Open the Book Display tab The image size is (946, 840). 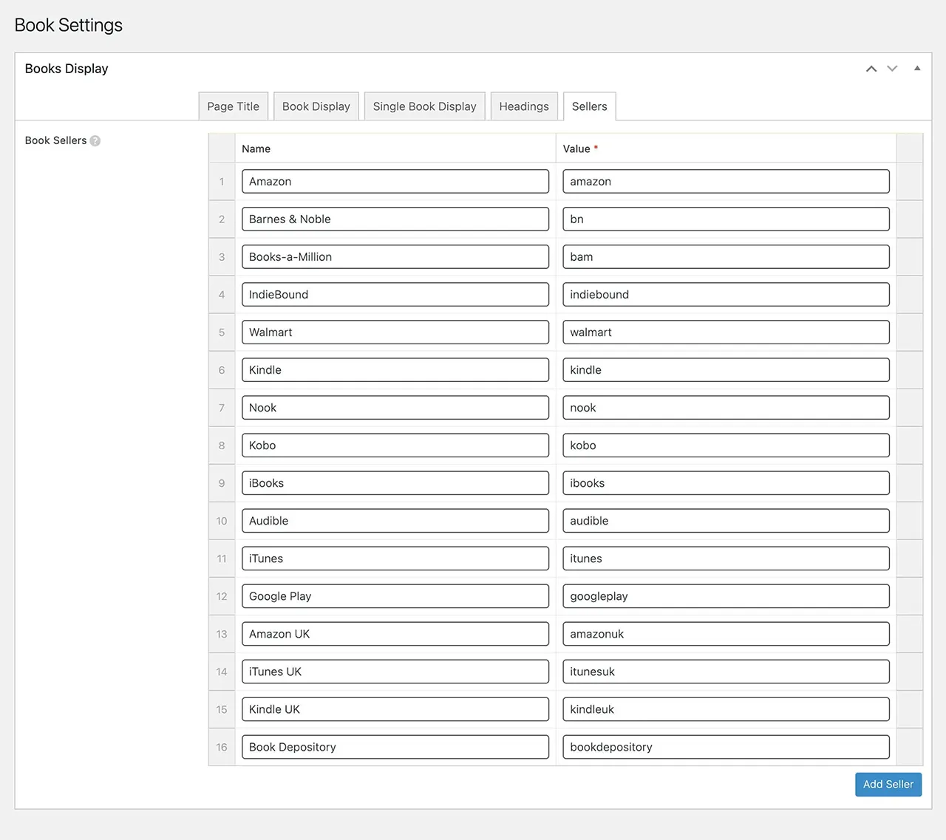tap(316, 106)
